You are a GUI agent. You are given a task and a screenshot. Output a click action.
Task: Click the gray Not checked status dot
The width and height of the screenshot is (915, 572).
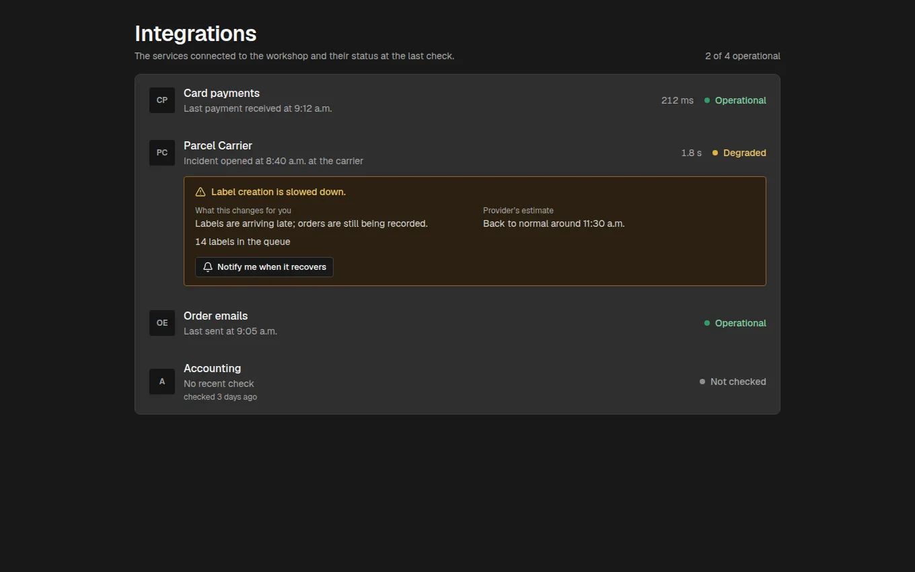[702, 382]
